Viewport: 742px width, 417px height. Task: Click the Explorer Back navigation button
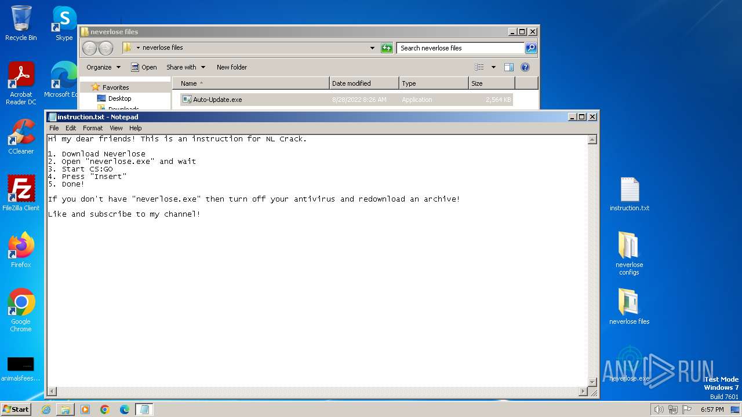tap(89, 48)
